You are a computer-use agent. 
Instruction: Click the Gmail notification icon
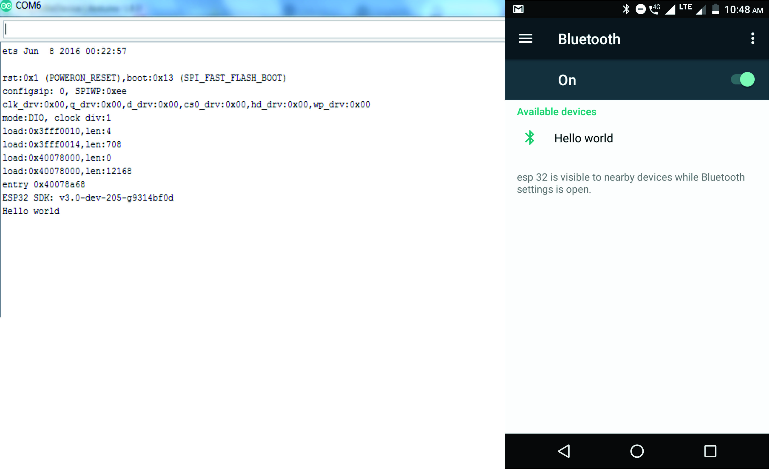tap(518, 9)
